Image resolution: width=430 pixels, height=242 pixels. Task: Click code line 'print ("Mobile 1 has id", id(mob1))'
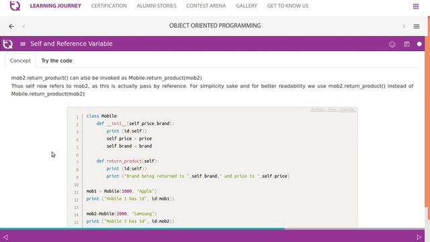(130, 199)
